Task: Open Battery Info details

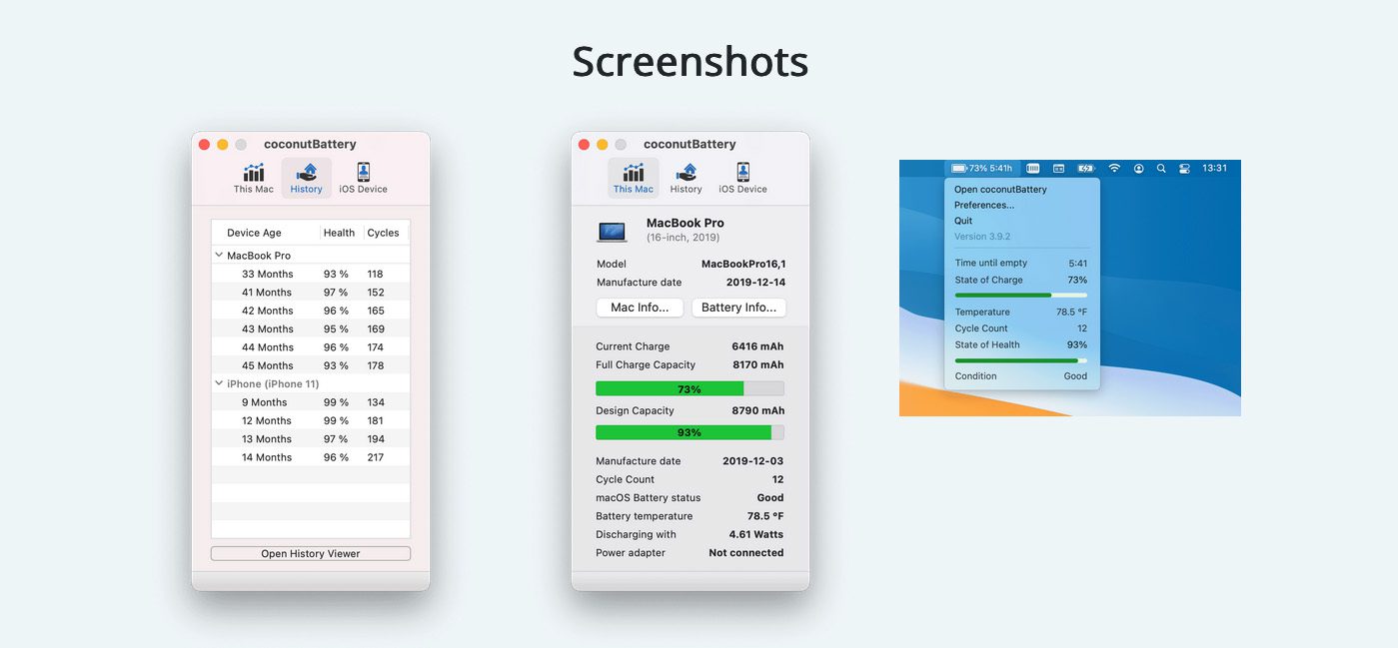Action: (x=738, y=307)
